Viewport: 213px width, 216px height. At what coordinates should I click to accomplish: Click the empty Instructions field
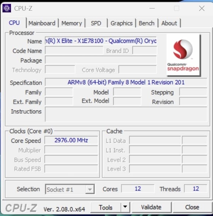126,114
